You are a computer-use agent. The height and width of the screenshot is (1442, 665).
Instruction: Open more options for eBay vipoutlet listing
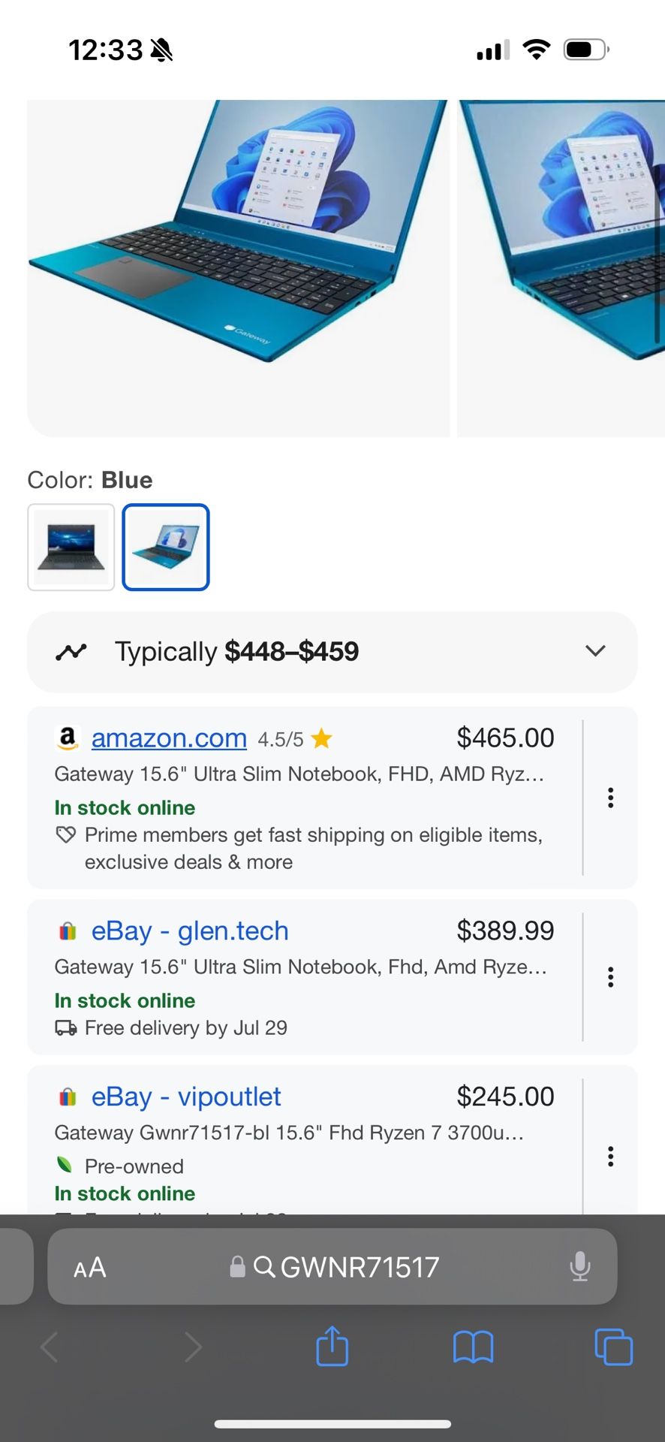(611, 1157)
